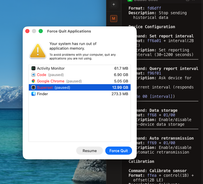Viewport: 203px width, 184px height.
Task: Select Finder in the app list
Action: click(x=80, y=94)
